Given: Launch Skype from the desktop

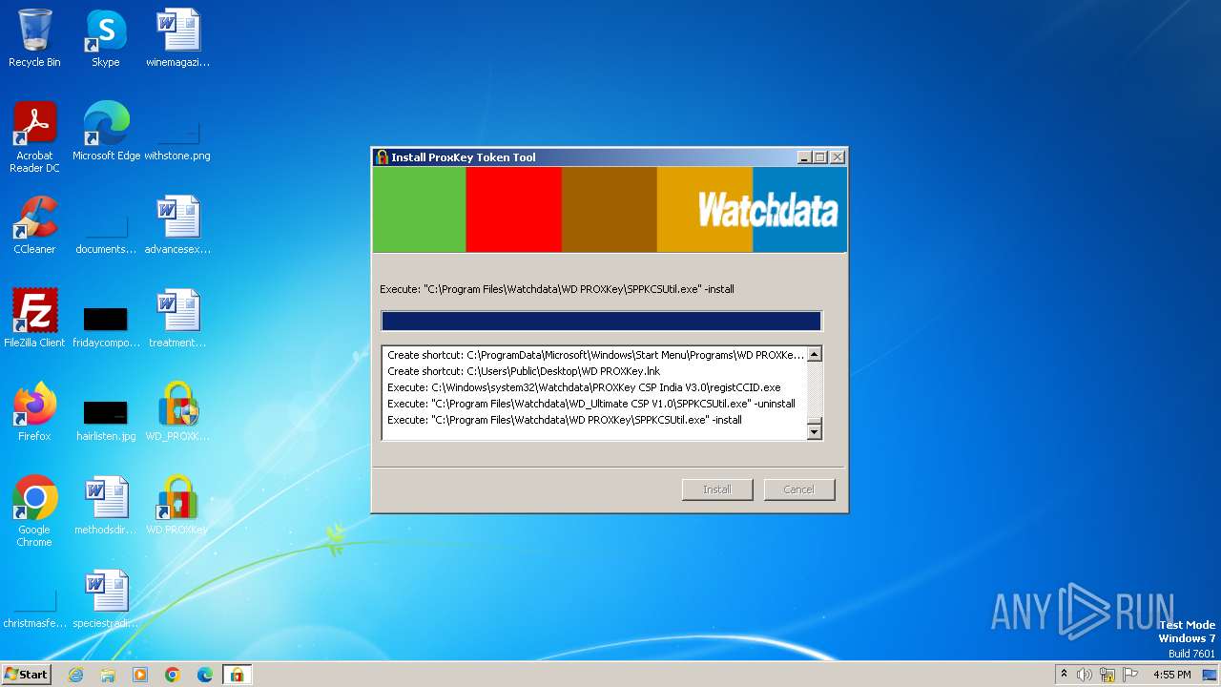Looking at the screenshot, I should pyautogui.click(x=106, y=38).
